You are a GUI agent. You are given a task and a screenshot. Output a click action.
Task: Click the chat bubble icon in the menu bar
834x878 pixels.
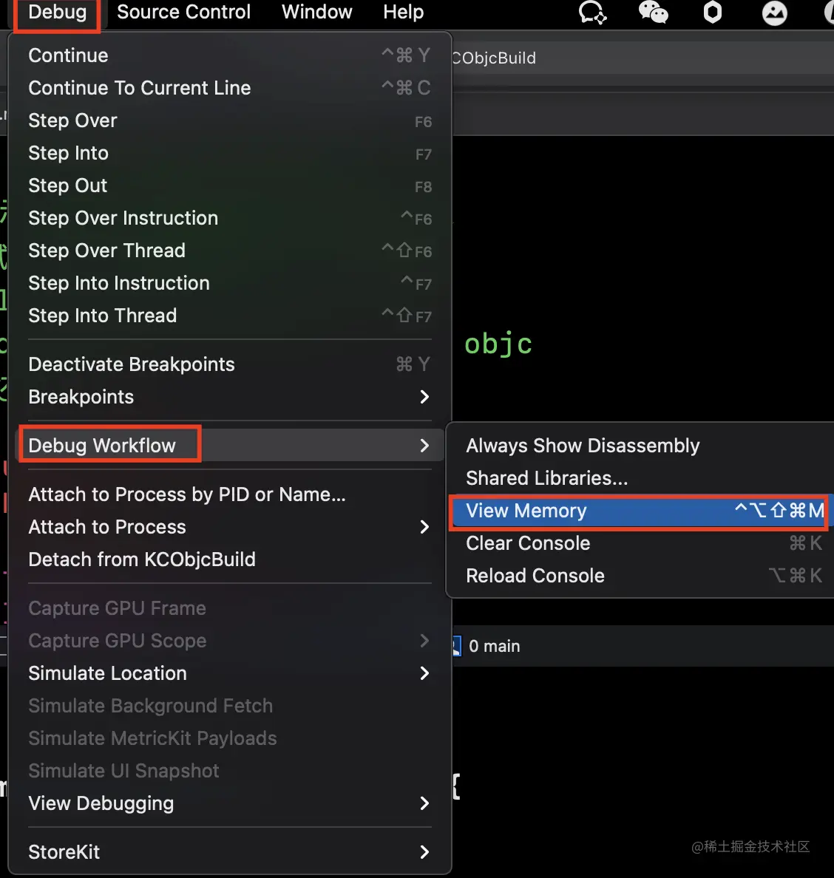pos(592,13)
